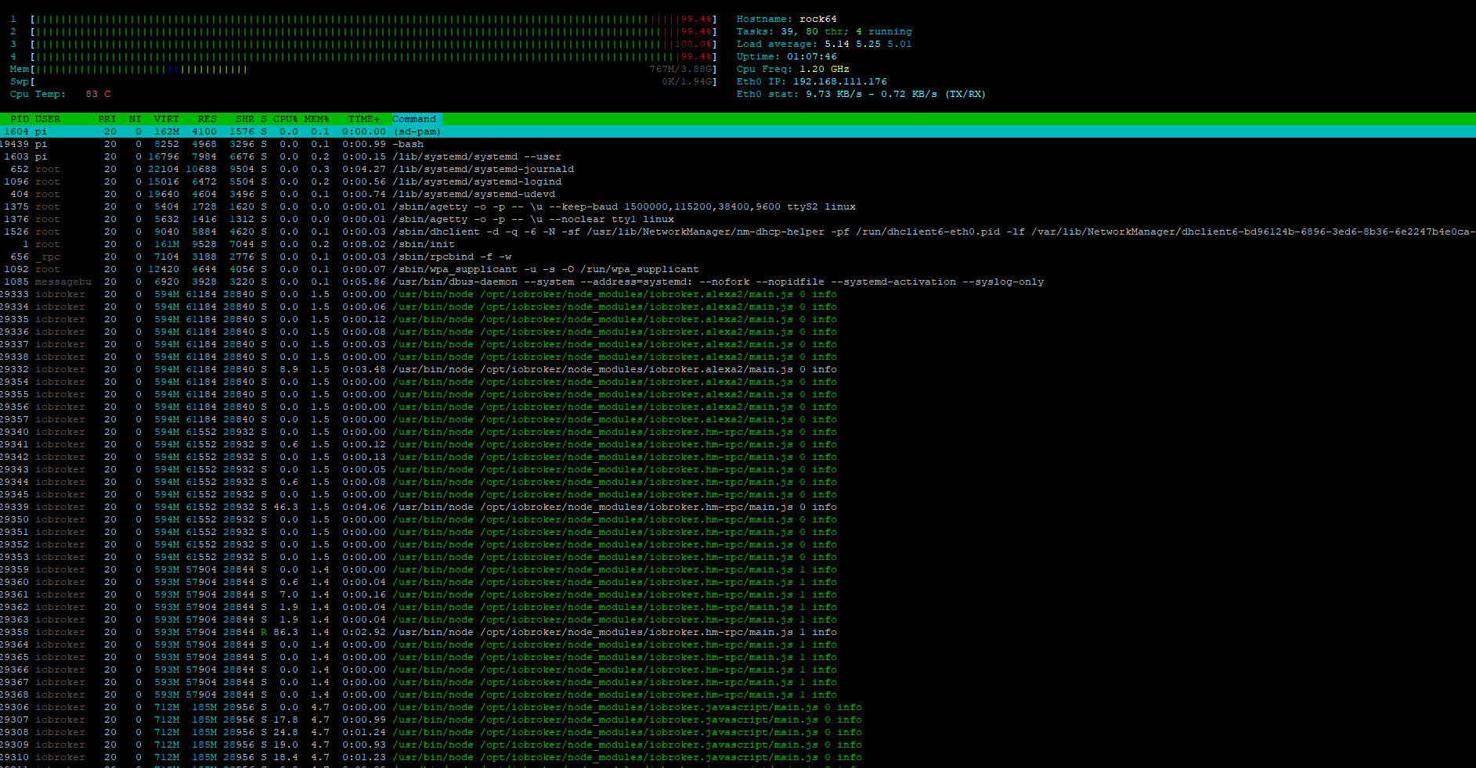Sort processes by the MEM% column header

317,119
